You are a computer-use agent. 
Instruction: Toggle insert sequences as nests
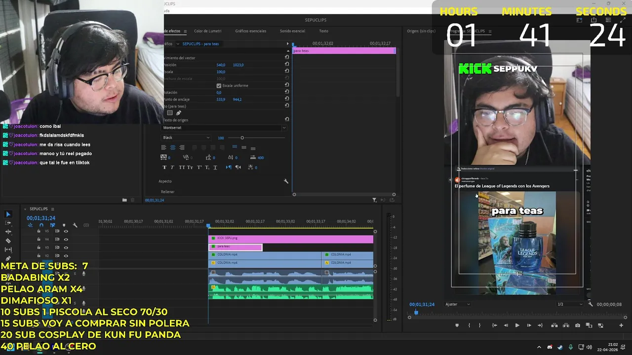coord(30,225)
